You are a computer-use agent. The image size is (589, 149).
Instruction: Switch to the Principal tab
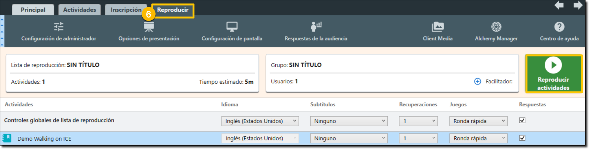tap(33, 10)
